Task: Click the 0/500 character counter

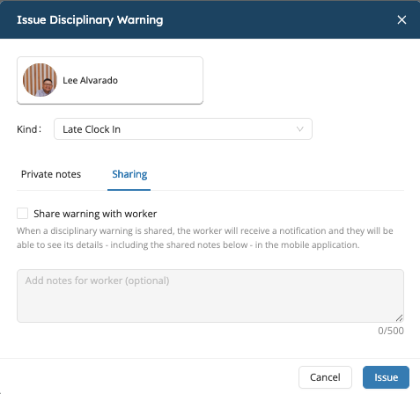Action: coord(391,331)
